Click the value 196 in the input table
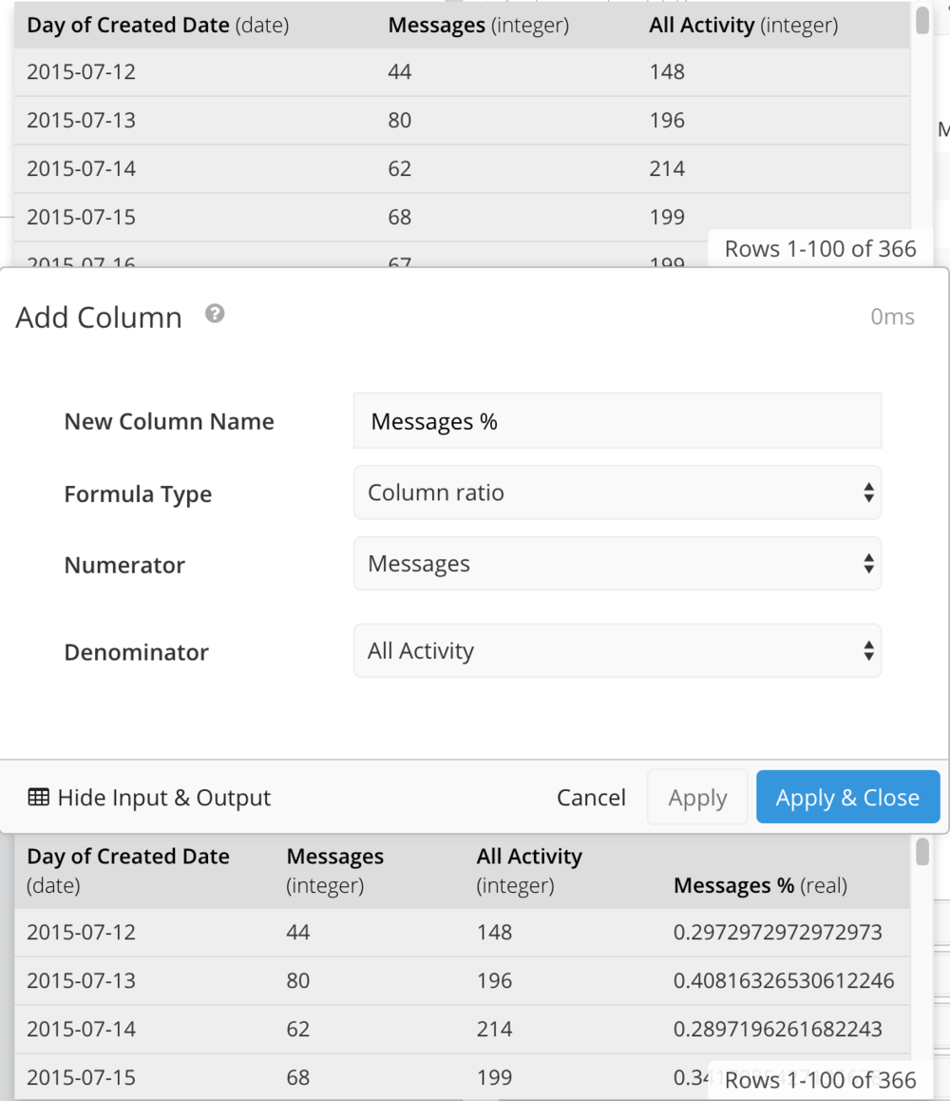 [667, 120]
